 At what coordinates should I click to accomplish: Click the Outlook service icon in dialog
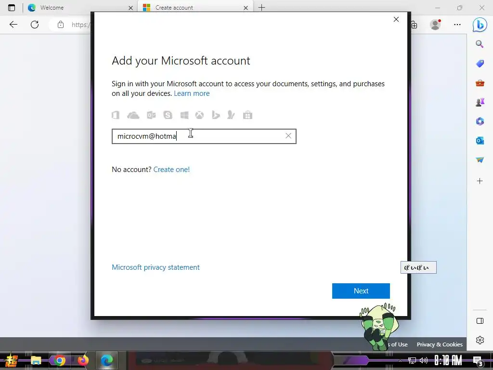[151, 115]
